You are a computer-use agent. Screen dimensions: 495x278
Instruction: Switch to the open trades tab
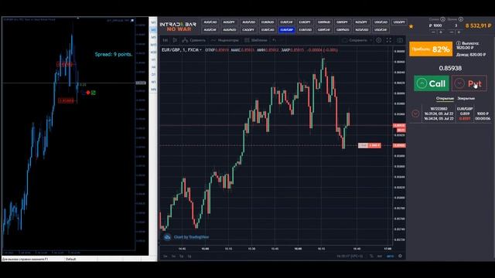click(445, 98)
